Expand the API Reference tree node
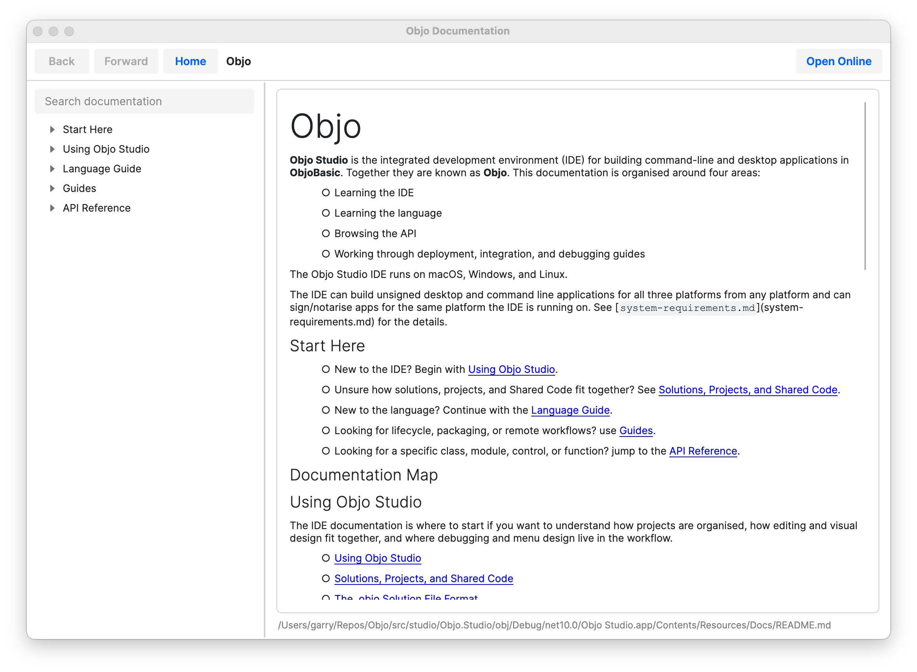 point(52,208)
